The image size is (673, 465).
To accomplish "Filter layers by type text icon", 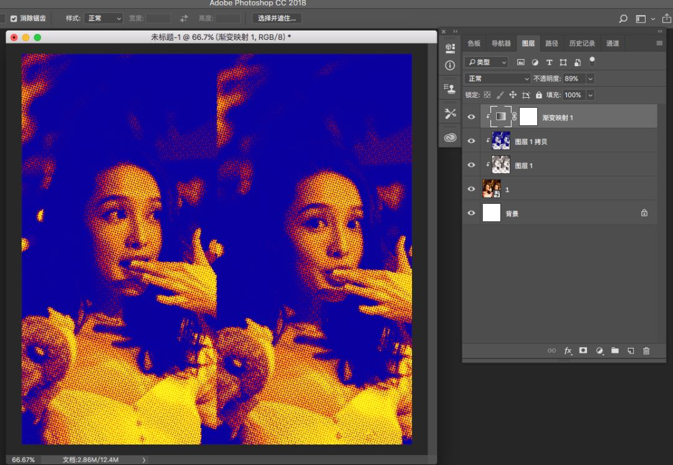I will (x=549, y=62).
